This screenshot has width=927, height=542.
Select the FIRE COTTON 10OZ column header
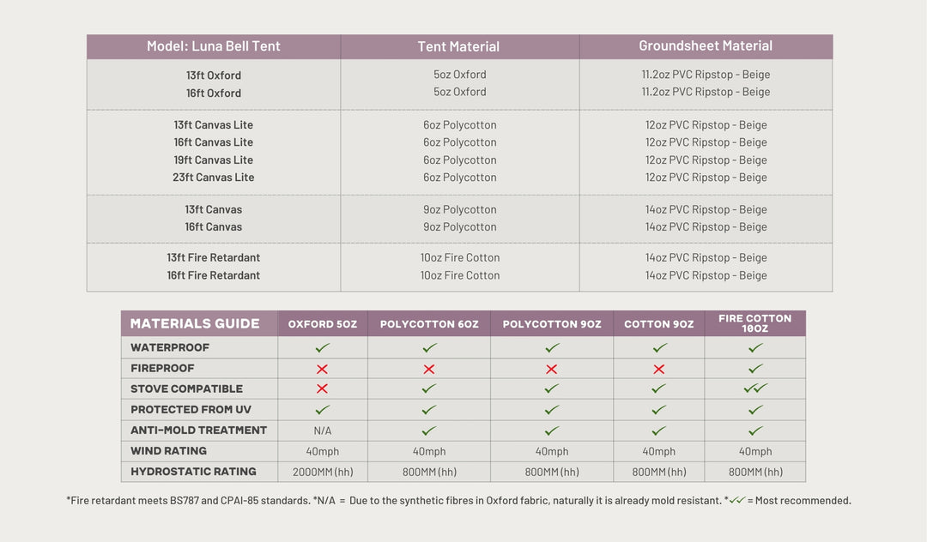(x=755, y=323)
